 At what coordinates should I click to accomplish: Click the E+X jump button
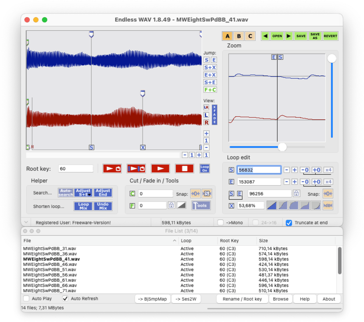click(210, 75)
